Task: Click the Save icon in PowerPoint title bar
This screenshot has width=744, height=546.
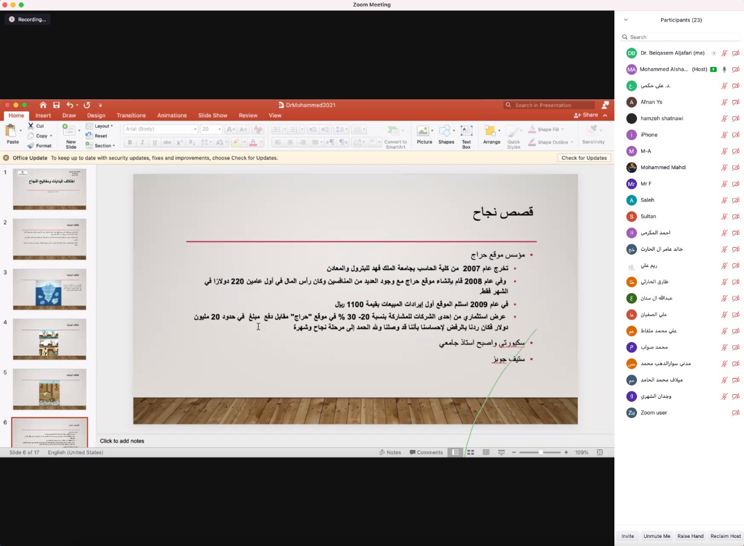Action: point(56,105)
